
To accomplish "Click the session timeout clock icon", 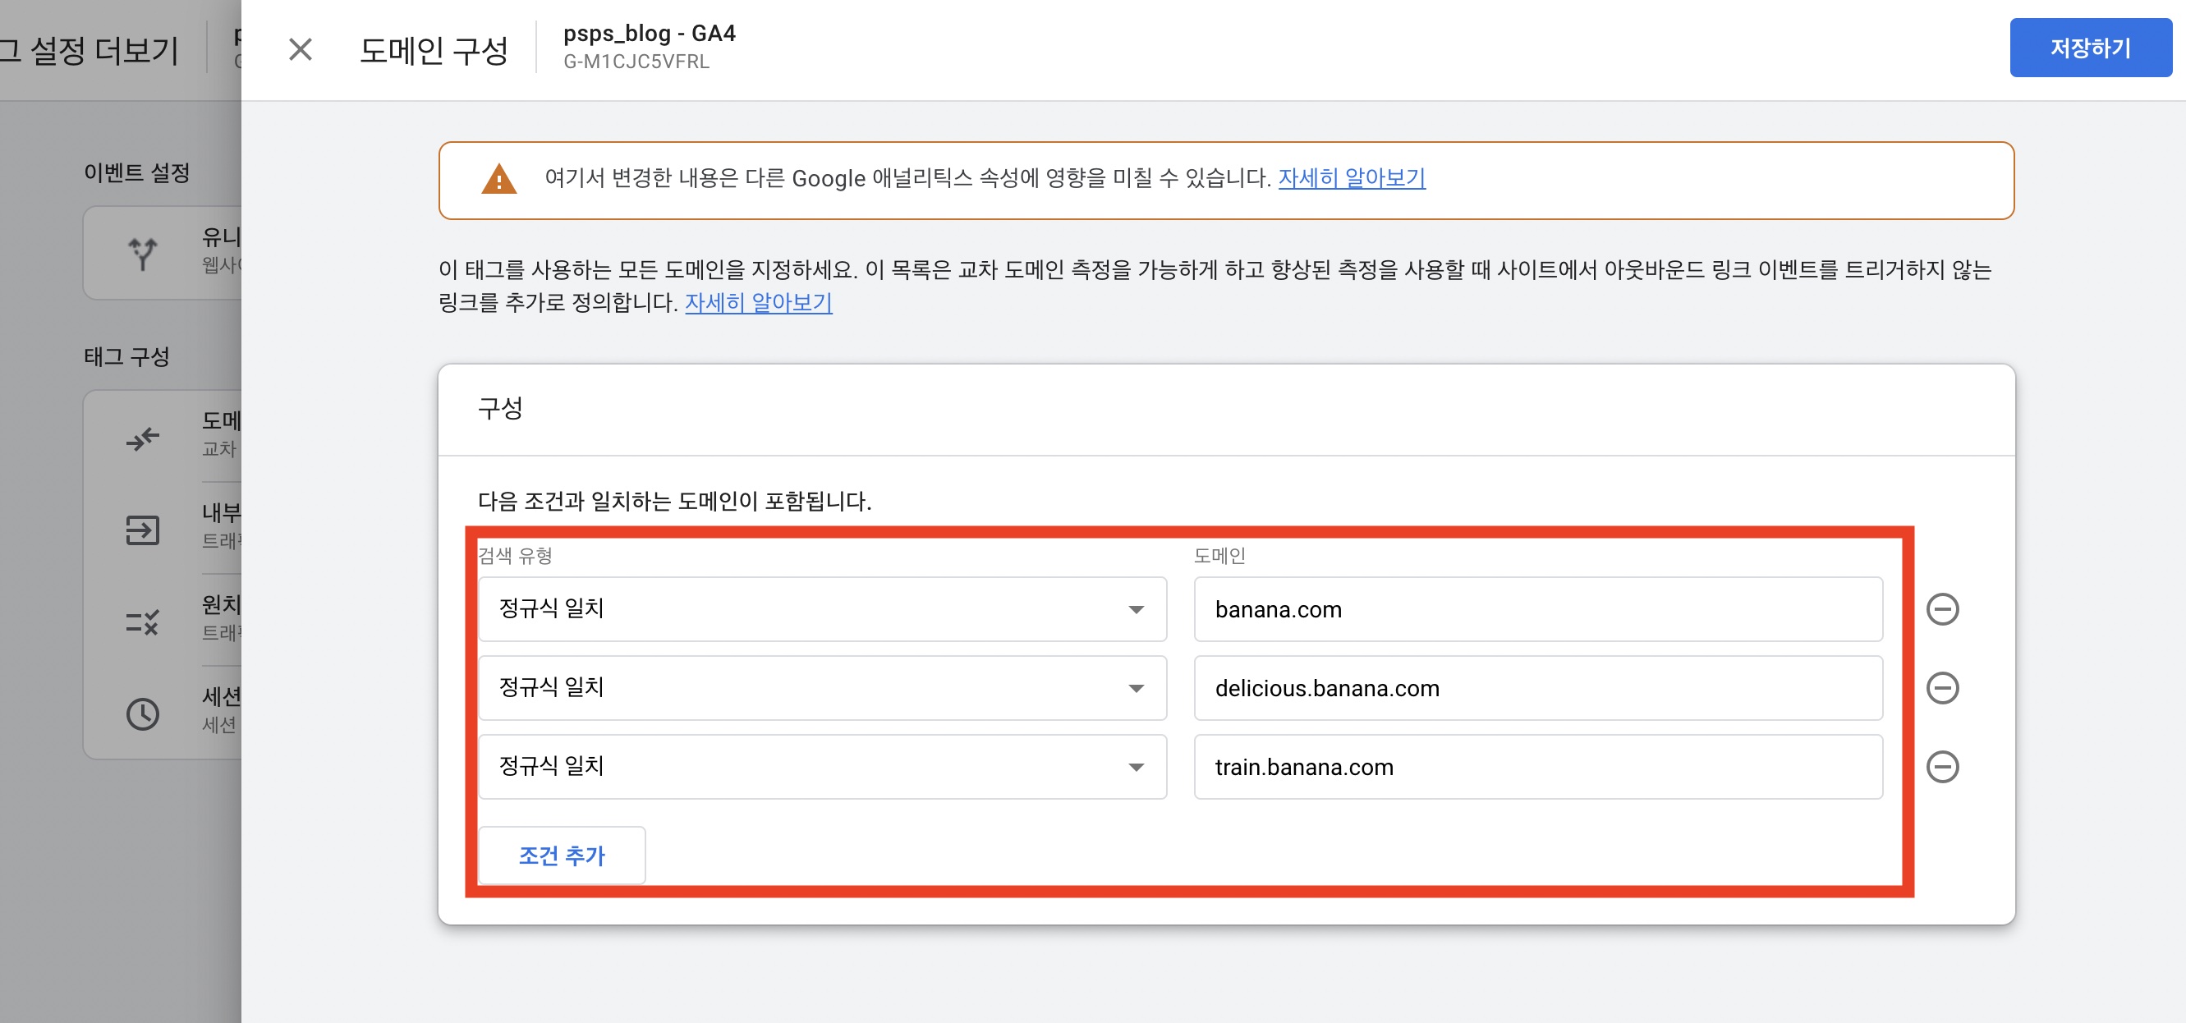I will pos(143,714).
